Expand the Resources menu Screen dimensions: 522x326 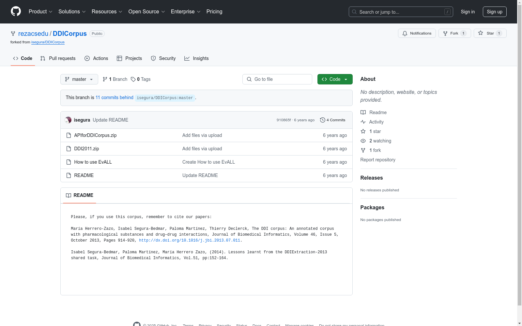point(107,11)
